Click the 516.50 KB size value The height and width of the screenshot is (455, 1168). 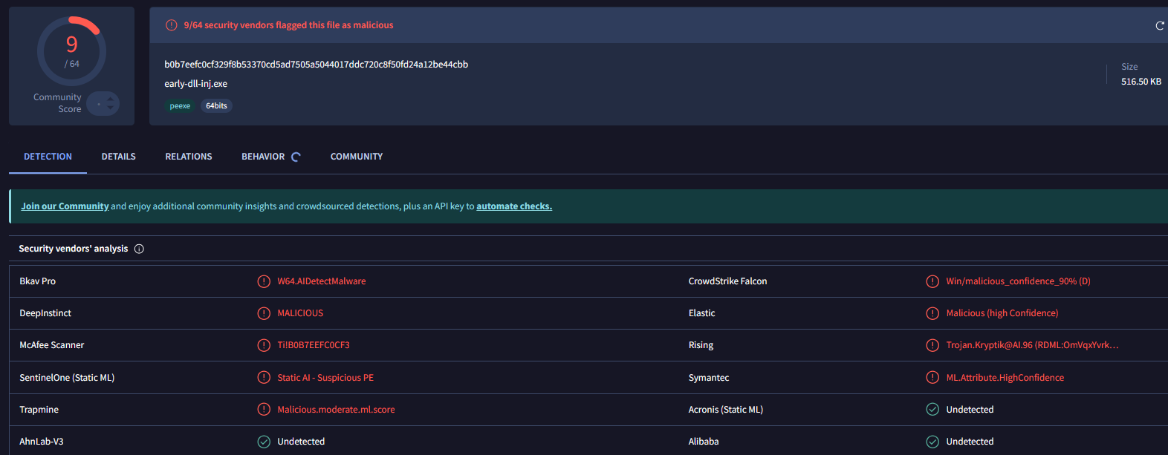(1141, 82)
